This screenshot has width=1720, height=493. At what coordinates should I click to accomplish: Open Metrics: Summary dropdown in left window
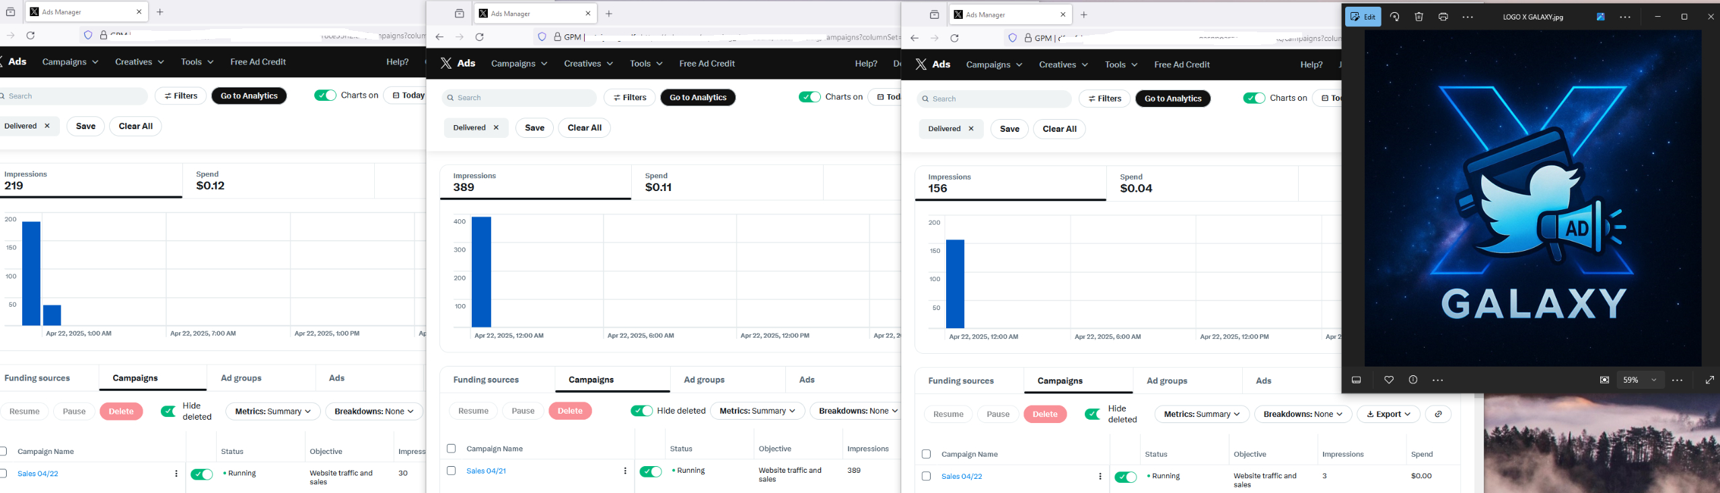click(x=273, y=412)
